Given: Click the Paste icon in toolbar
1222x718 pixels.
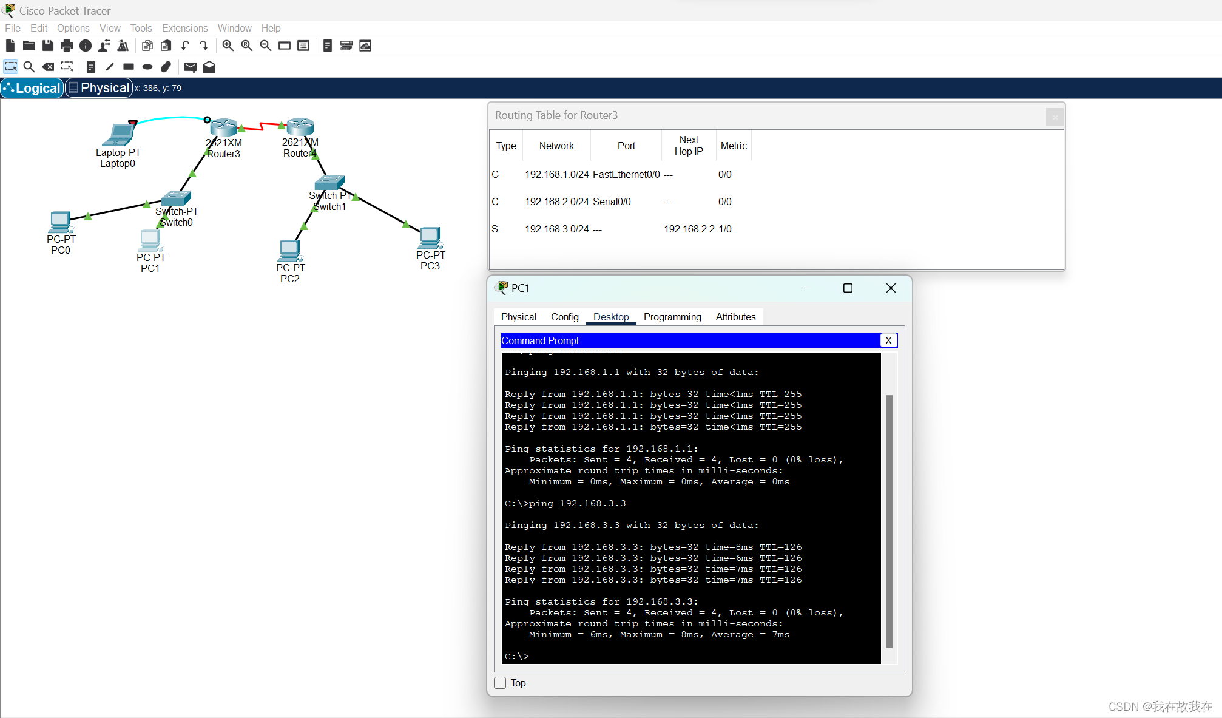Looking at the screenshot, I should point(166,46).
